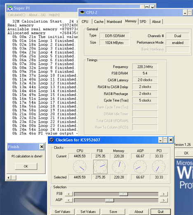Click the Frequency field 220.3 MHz
This screenshot has height=215, width=193.
coord(145,67)
